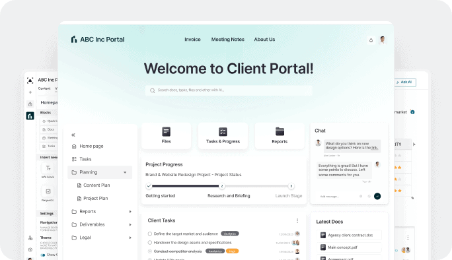Image resolution: width=452 pixels, height=260 pixels.
Task: Open Meeting Notes in top navigation
Action: click(228, 40)
